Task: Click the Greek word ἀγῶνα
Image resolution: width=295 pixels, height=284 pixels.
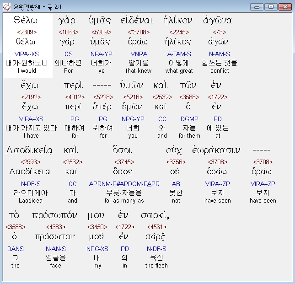Action: coord(218,20)
